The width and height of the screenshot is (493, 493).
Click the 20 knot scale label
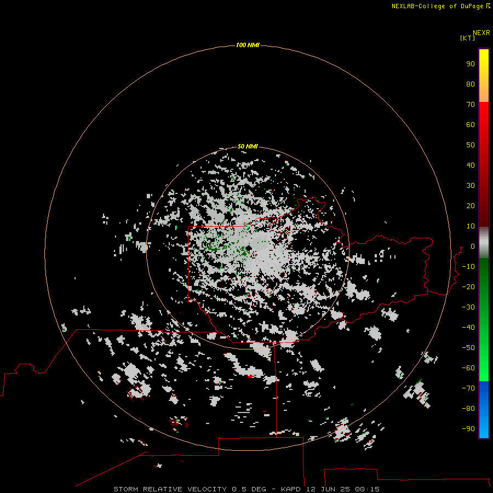tap(471, 206)
